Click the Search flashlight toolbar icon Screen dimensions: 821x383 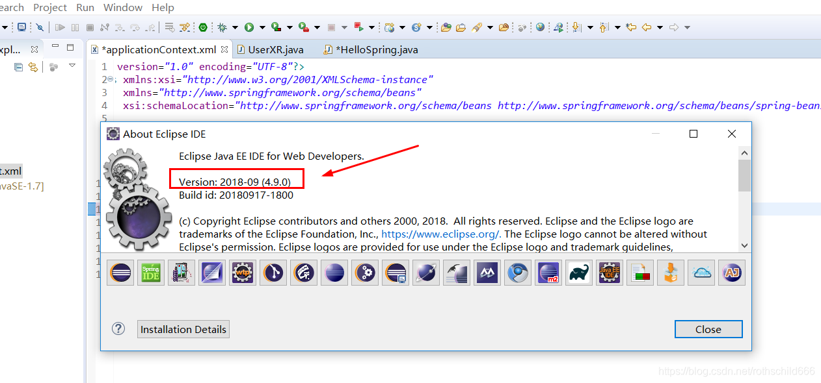point(477,27)
